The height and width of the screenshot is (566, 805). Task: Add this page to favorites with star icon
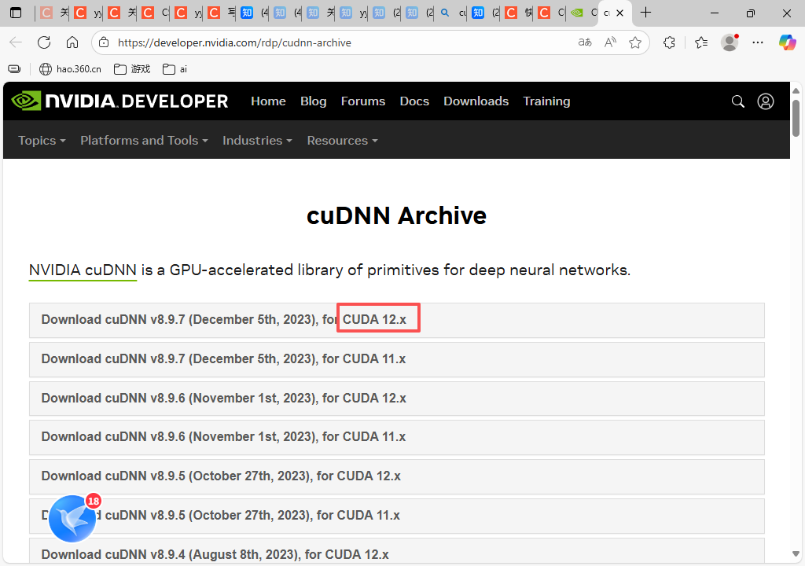pos(635,42)
